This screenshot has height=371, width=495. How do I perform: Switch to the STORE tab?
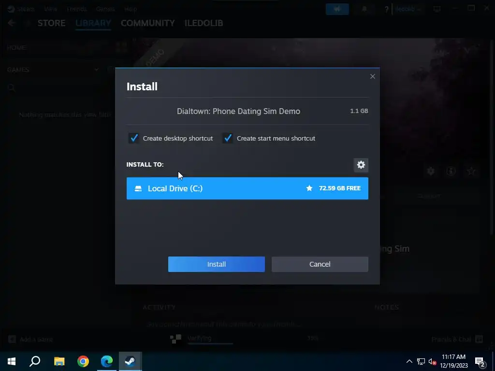click(51, 23)
